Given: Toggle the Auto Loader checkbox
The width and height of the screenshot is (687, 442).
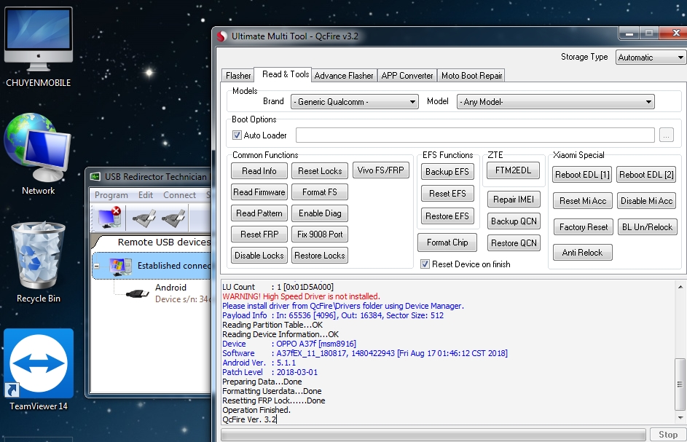Looking at the screenshot, I should coord(237,135).
